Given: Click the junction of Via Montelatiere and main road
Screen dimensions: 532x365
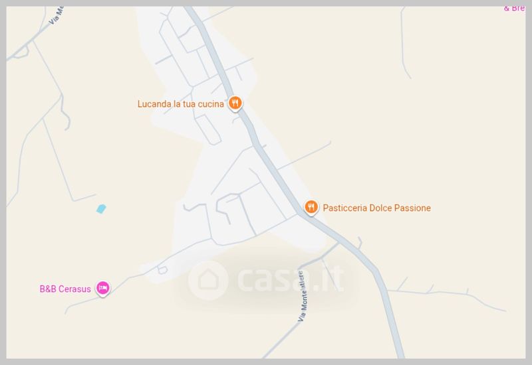Looking at the screenshot, I should (x=338, y=243).
